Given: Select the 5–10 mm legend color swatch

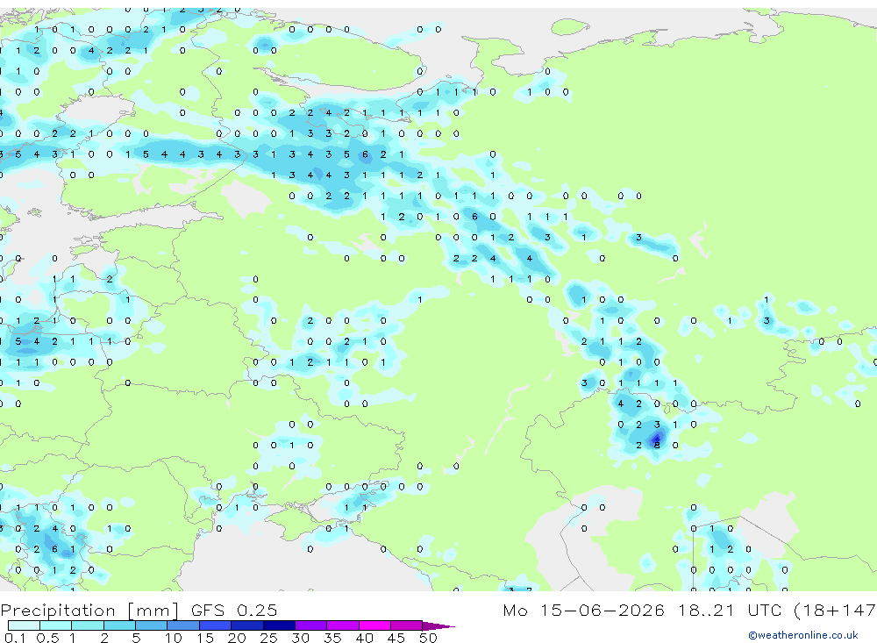Looking at the screenshot, I should [x=152, y=625].
